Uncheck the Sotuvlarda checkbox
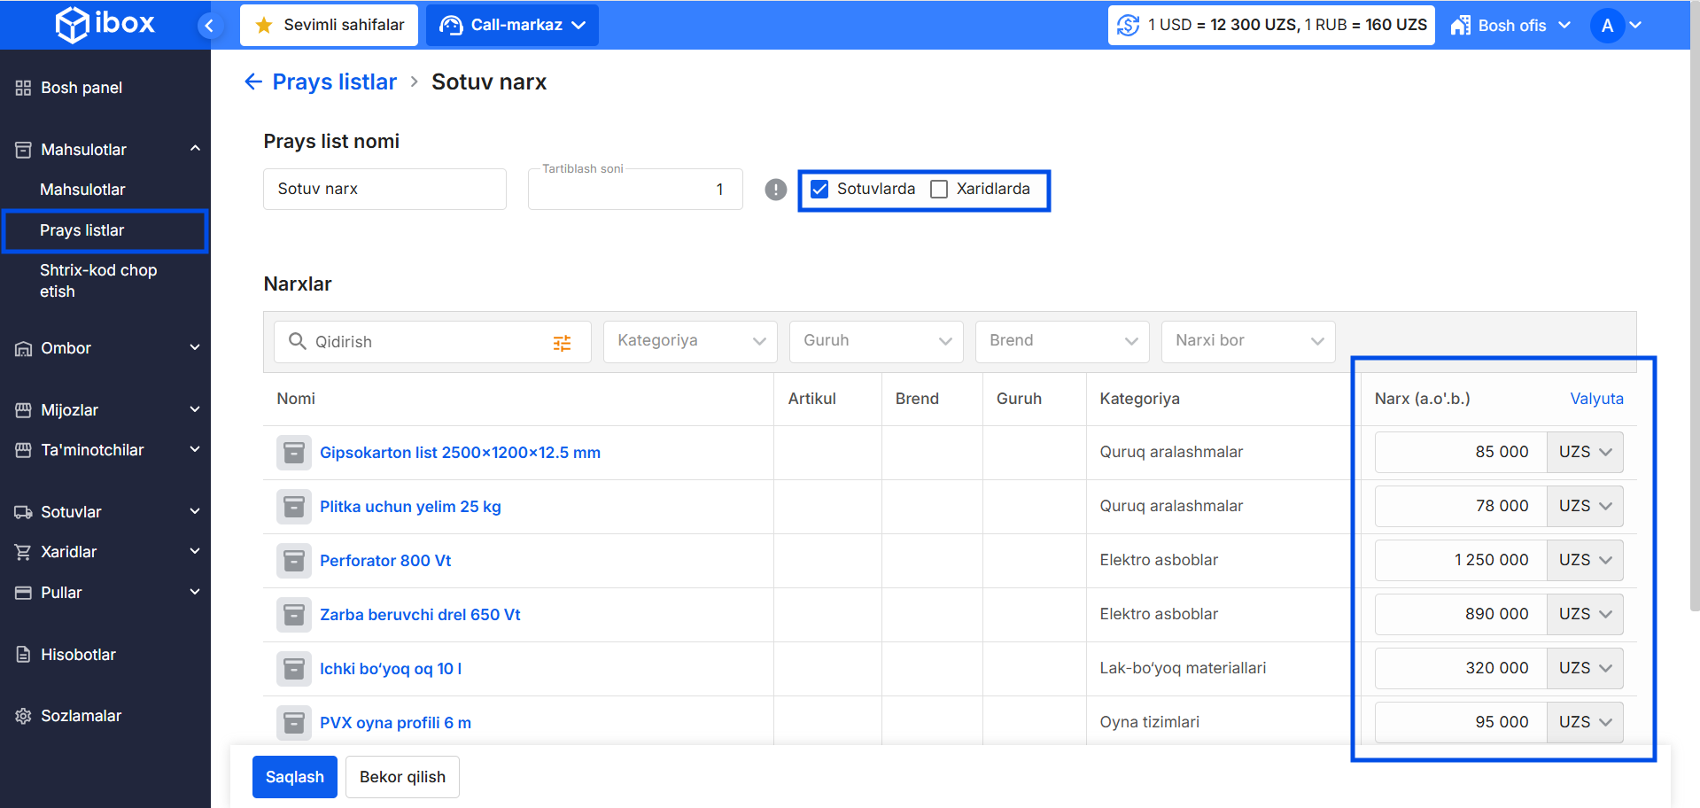 [x=819, y=190]
